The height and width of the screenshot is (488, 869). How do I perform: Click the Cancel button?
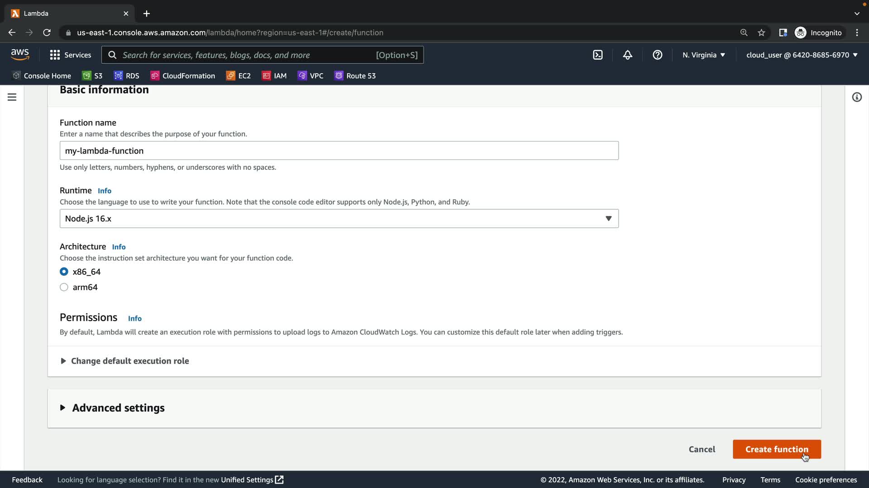point(702,449)
